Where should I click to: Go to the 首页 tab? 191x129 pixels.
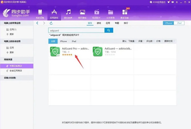coord(90,23)
